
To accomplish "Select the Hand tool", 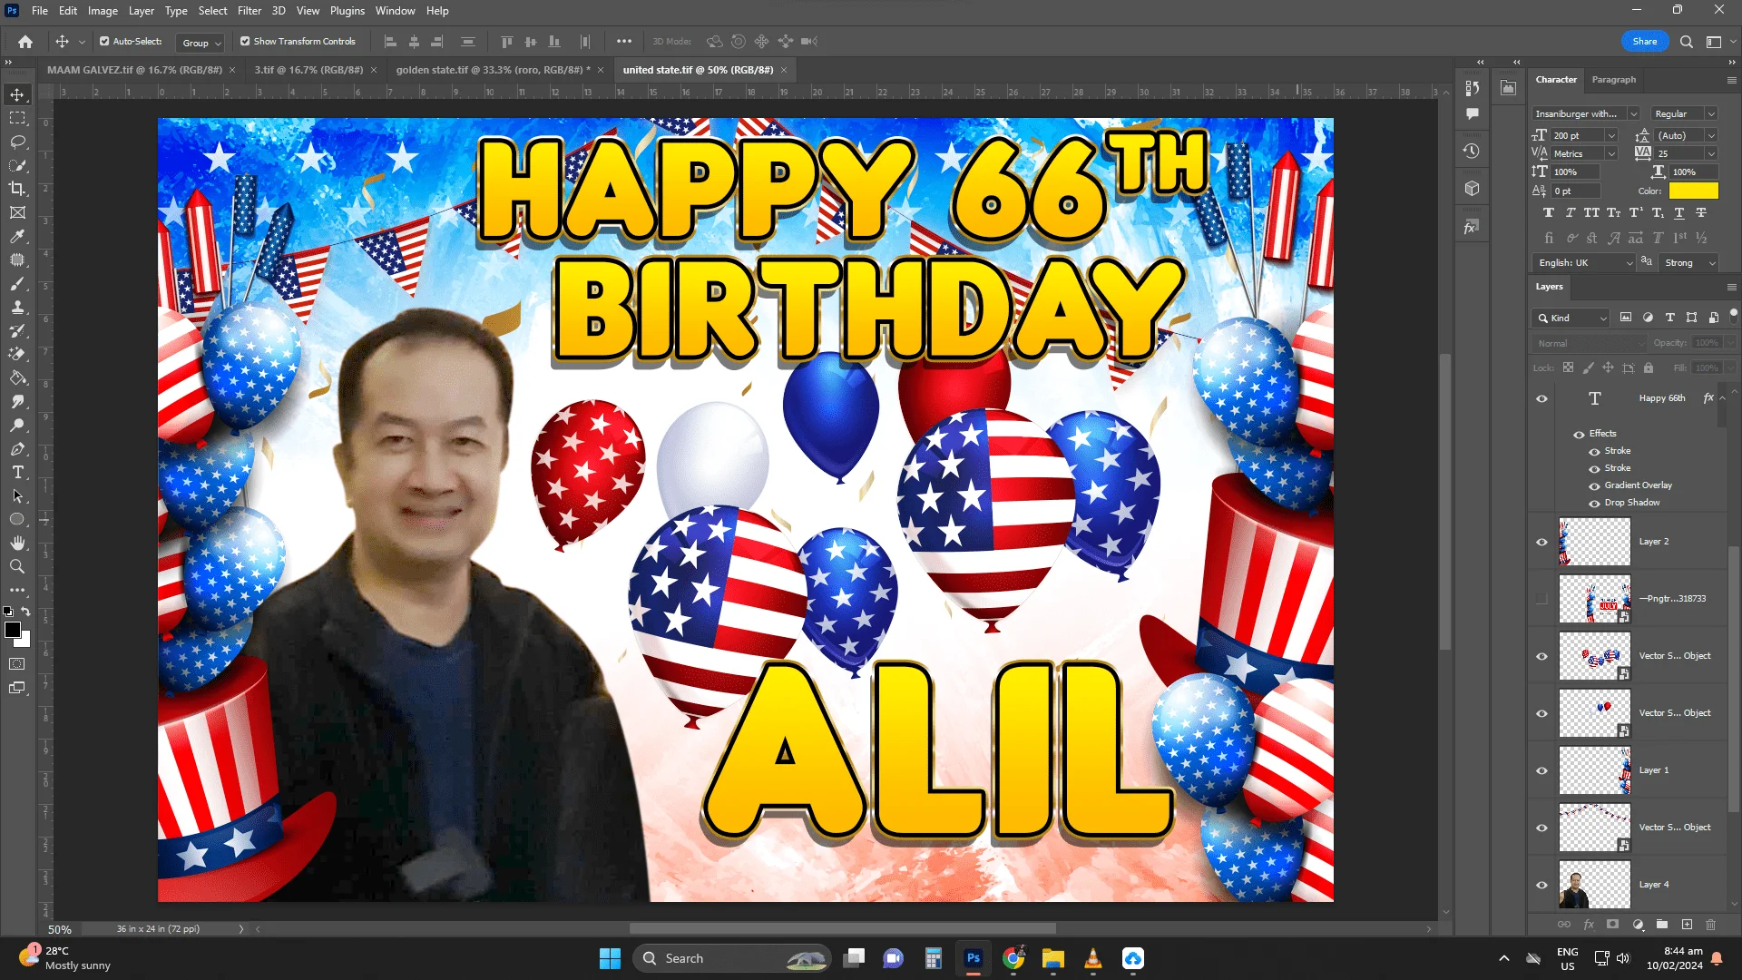I will click(x=17, y=543).
